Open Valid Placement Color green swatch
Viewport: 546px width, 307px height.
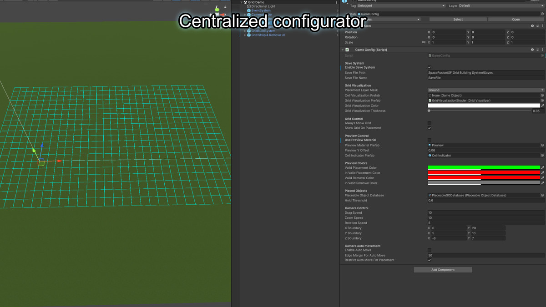point(484,168)
